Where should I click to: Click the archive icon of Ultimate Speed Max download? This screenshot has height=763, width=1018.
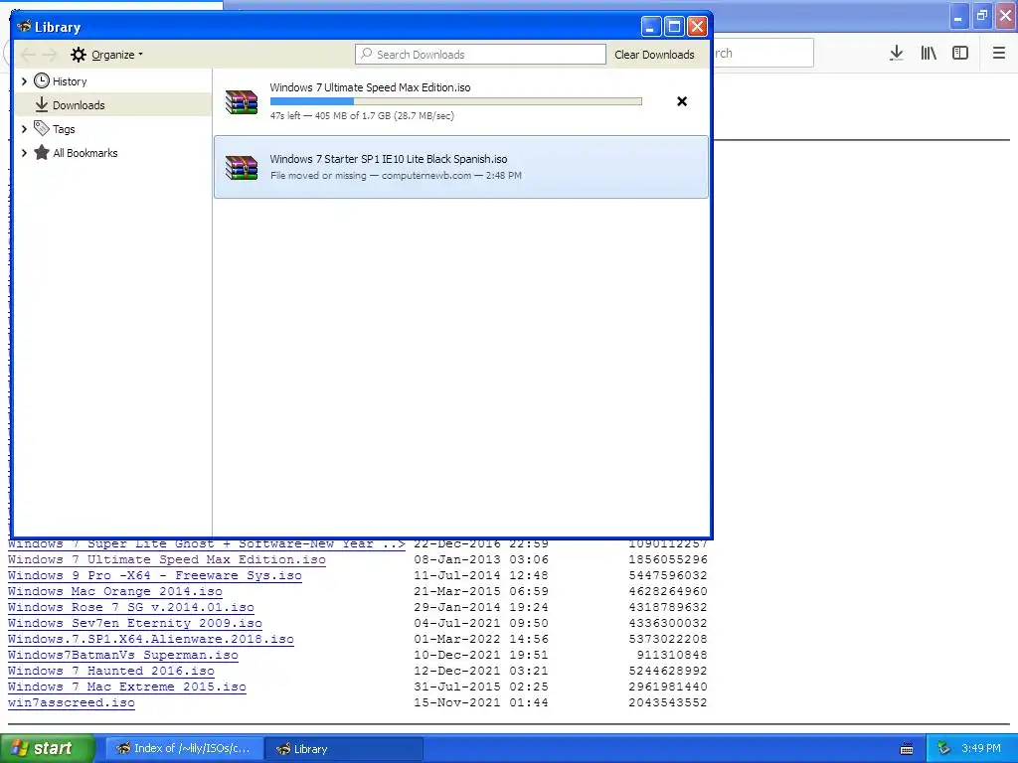tap(242, 102)
